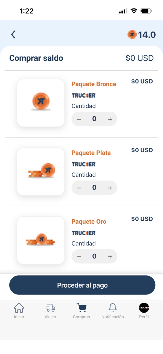This screenshot has width=163, height=354.
Task: Tap the coin balance icon showing 14.0
Action: click(132, 35)
